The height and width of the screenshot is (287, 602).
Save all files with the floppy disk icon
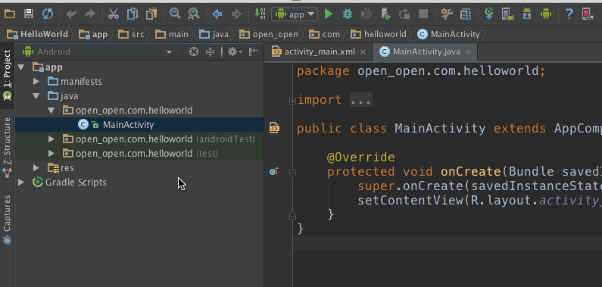(29, 14)
